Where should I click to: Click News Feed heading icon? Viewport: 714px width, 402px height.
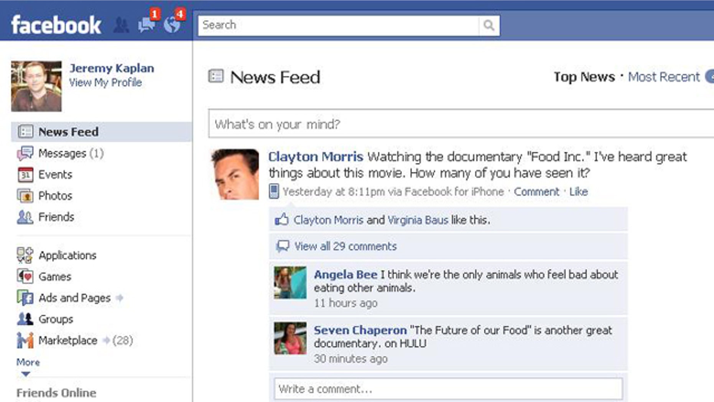[216, 76]
